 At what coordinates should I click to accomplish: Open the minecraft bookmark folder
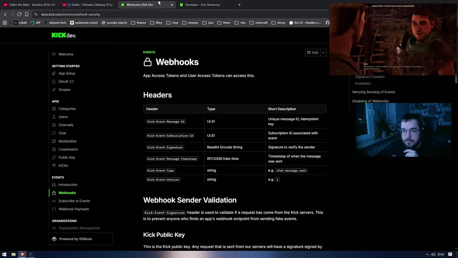(259, 23)
